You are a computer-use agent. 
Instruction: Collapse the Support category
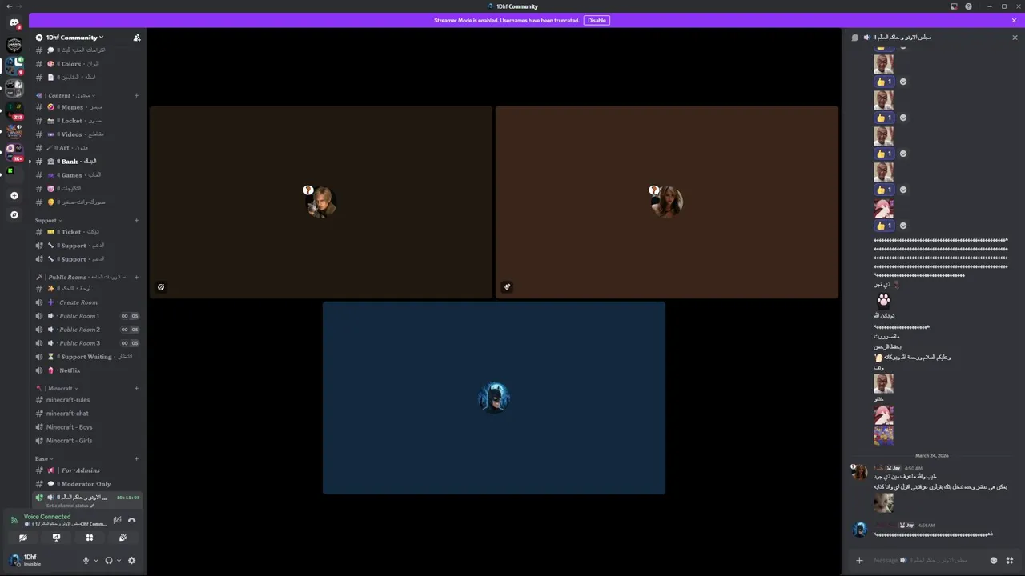[x=48, y=220]
